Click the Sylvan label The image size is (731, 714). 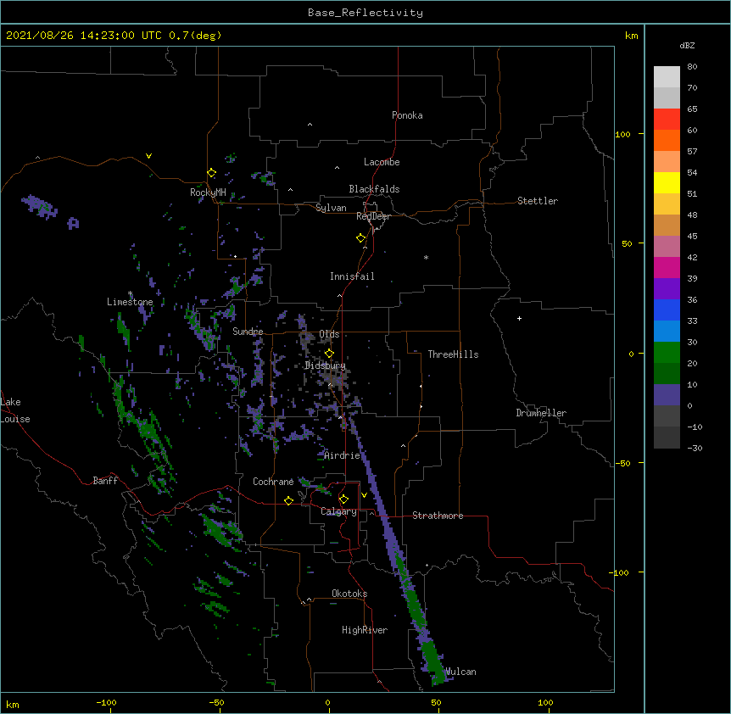331,208
